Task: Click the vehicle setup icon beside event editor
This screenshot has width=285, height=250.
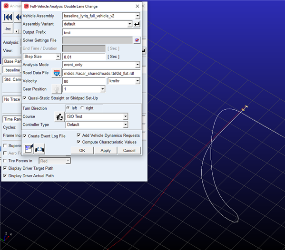Action: click(x=39, y=149)
